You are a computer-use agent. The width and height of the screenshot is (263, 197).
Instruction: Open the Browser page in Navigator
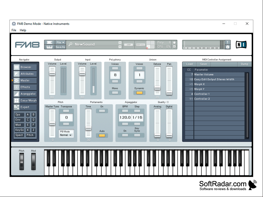tap(25, 67)
